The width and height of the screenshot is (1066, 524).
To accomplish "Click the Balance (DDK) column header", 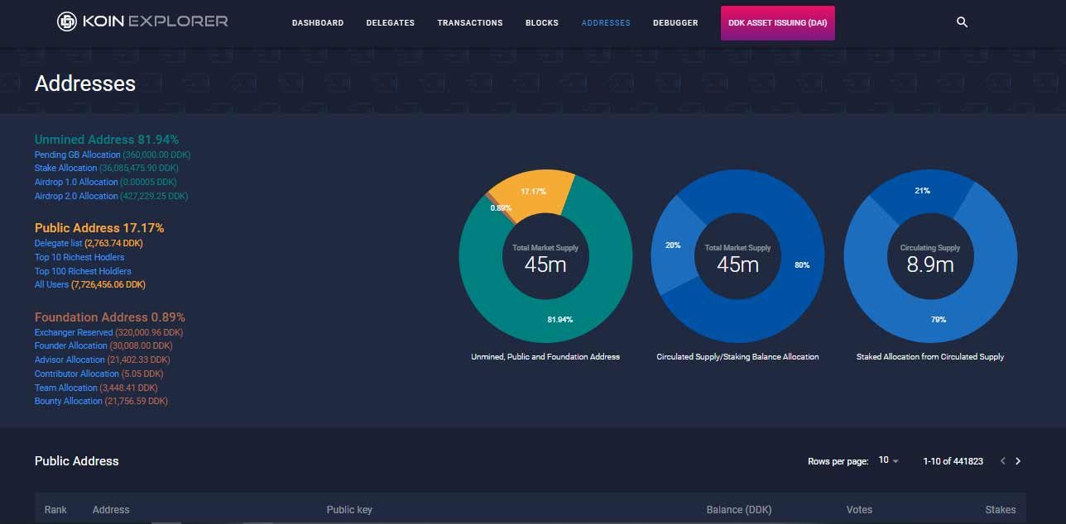I will click(x=739, y=510).
